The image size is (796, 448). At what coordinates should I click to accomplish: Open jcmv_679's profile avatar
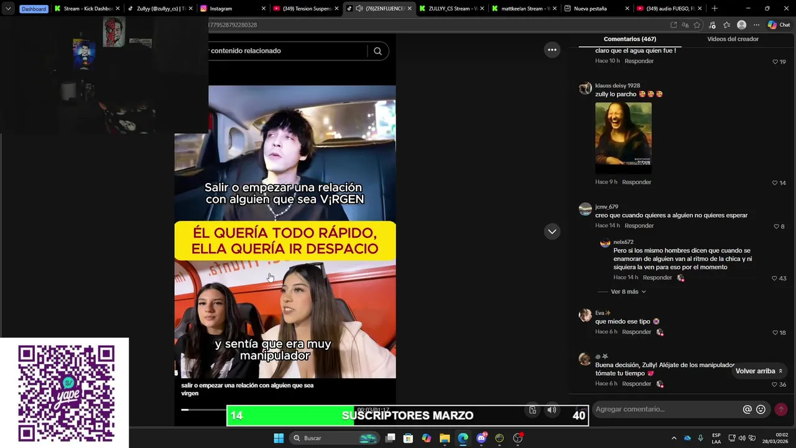tap(585, 209)
